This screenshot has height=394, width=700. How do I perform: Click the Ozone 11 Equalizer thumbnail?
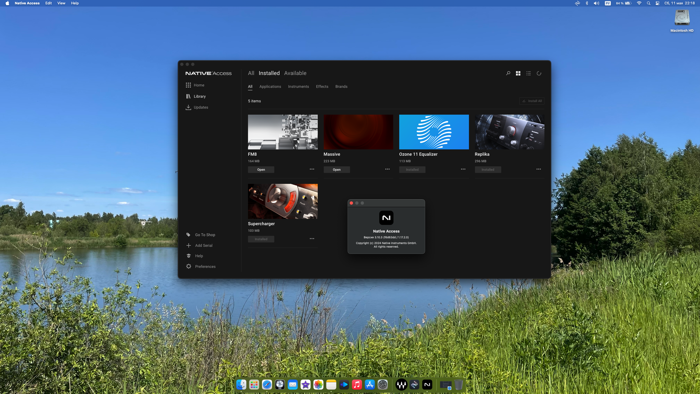pyautogui.click(x=434, y=132)
